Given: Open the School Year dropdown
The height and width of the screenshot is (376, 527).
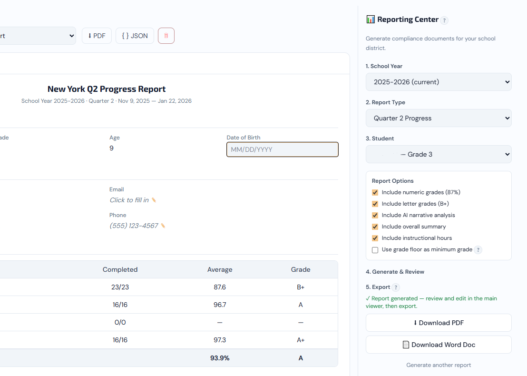Looking at the screenshot, I should pyautogui.click(x=438, y=81).
